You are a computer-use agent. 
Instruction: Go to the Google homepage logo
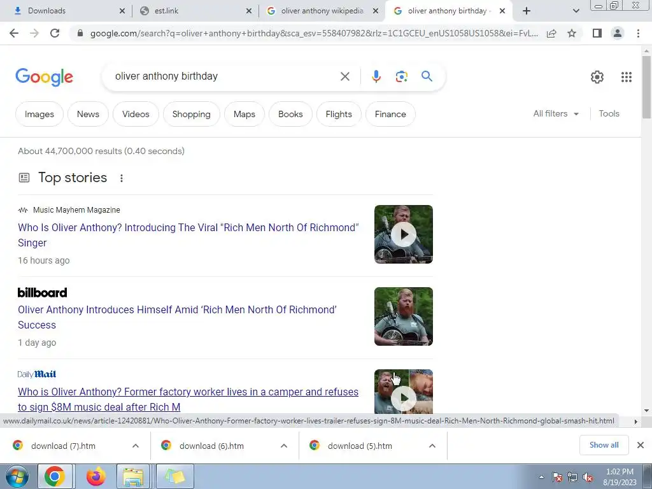tap(44, 77)
